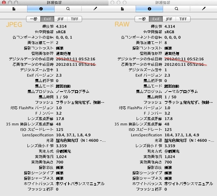The image size is (217, 196).
Task: Click focal length 17.8 in RAW window
Action: tap(169, 119)
